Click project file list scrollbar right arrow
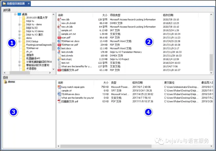Image resolution: width=216 pixels, height=151 pixels. click(x=211, y=146)
